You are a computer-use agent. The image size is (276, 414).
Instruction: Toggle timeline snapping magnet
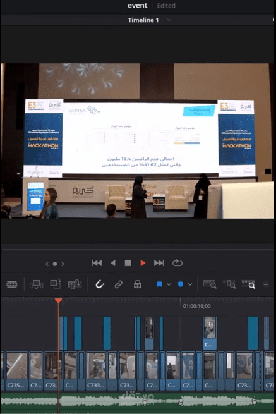tap(100, 284)
